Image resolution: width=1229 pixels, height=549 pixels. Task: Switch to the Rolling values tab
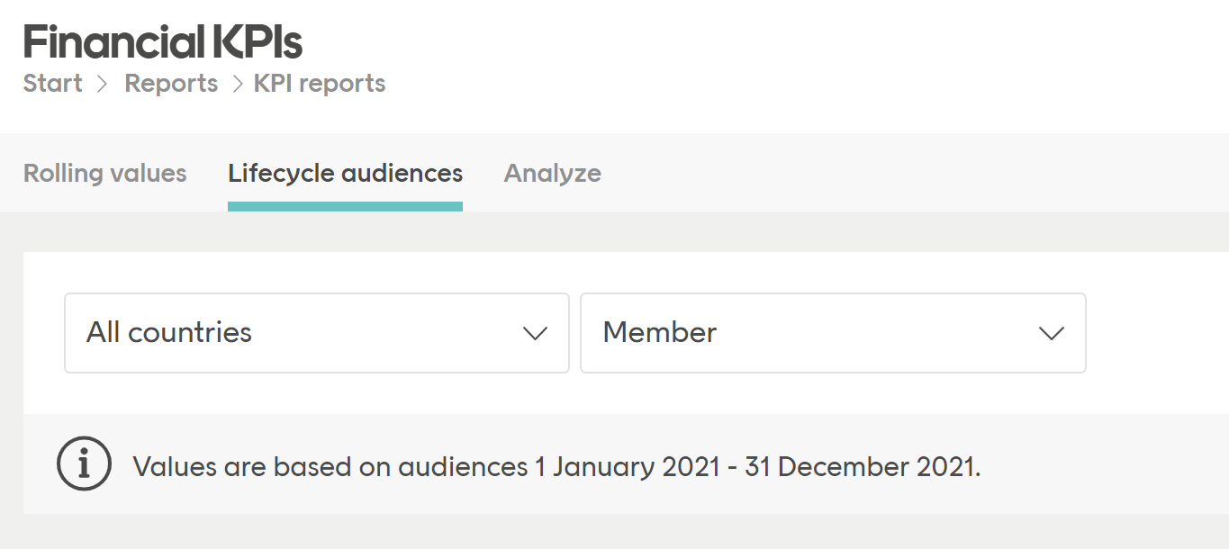[x=104, y=173]
